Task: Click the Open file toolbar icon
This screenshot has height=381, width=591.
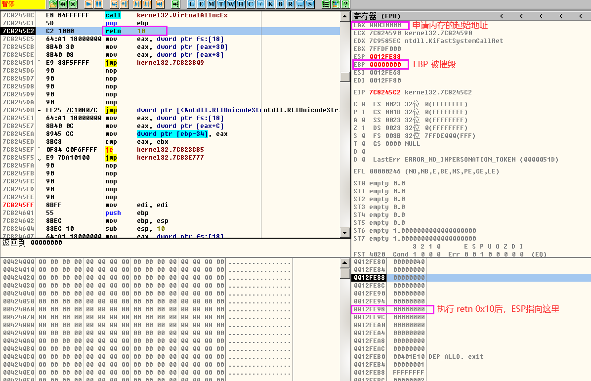Action: 53,4
